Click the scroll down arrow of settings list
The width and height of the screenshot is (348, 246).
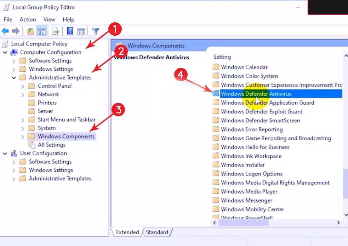click(x=346, y=215)
